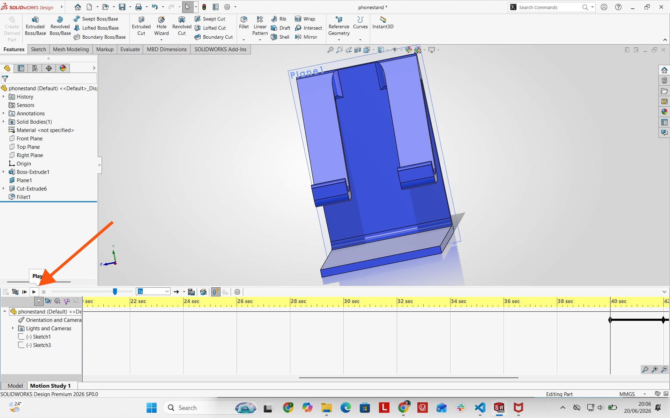Select the Revolved Boss/Base tool

coord(60,26)
